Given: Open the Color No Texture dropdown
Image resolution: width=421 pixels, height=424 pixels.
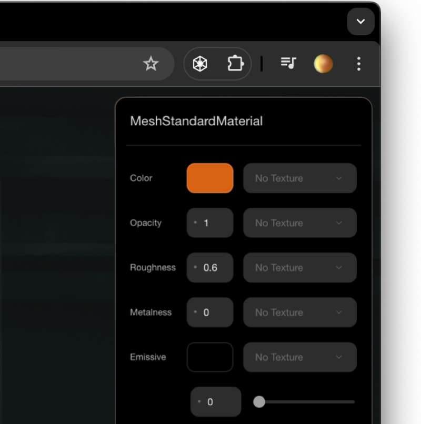Looking at the screenshot, I should tap(300, 178).
